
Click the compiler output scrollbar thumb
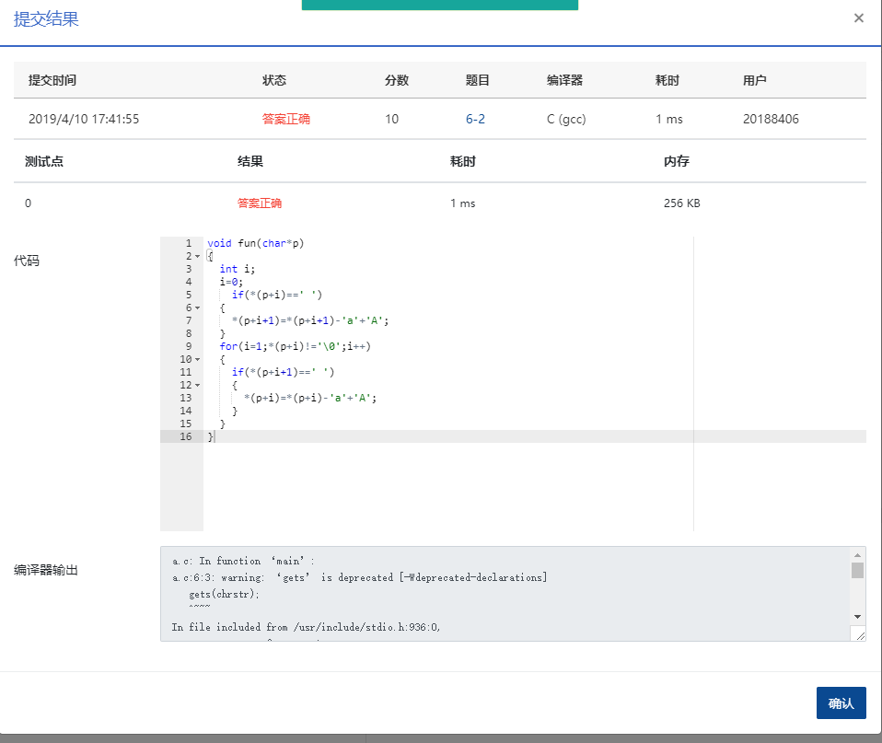click(x=857, y=571)
